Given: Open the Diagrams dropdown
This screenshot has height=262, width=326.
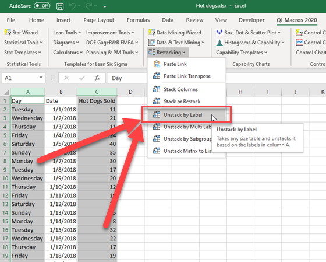Looking at the screenshot, I should click(66, 43).
